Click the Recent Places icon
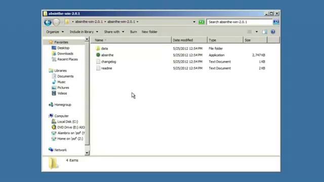The image size is (324, 182). [54, 59]
